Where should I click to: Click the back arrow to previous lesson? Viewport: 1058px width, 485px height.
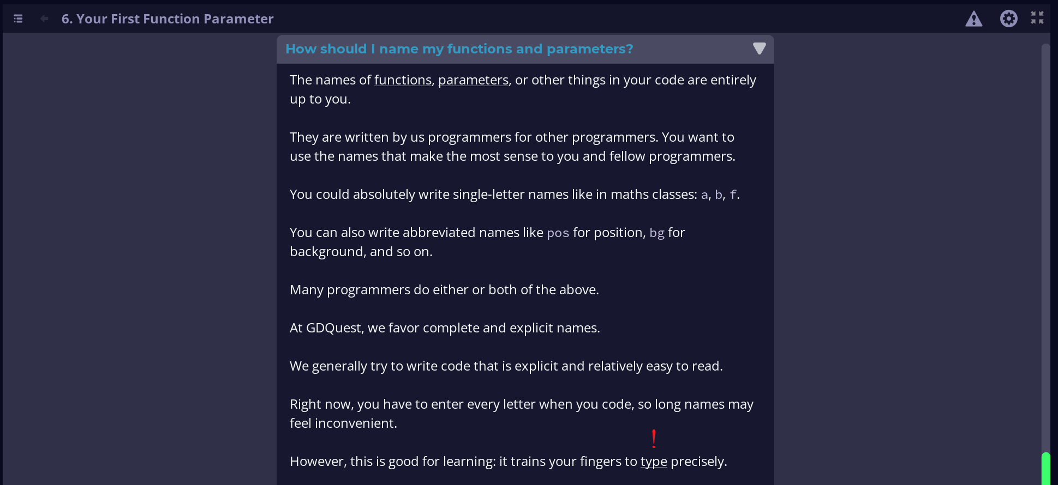click(x=43, y=18)
